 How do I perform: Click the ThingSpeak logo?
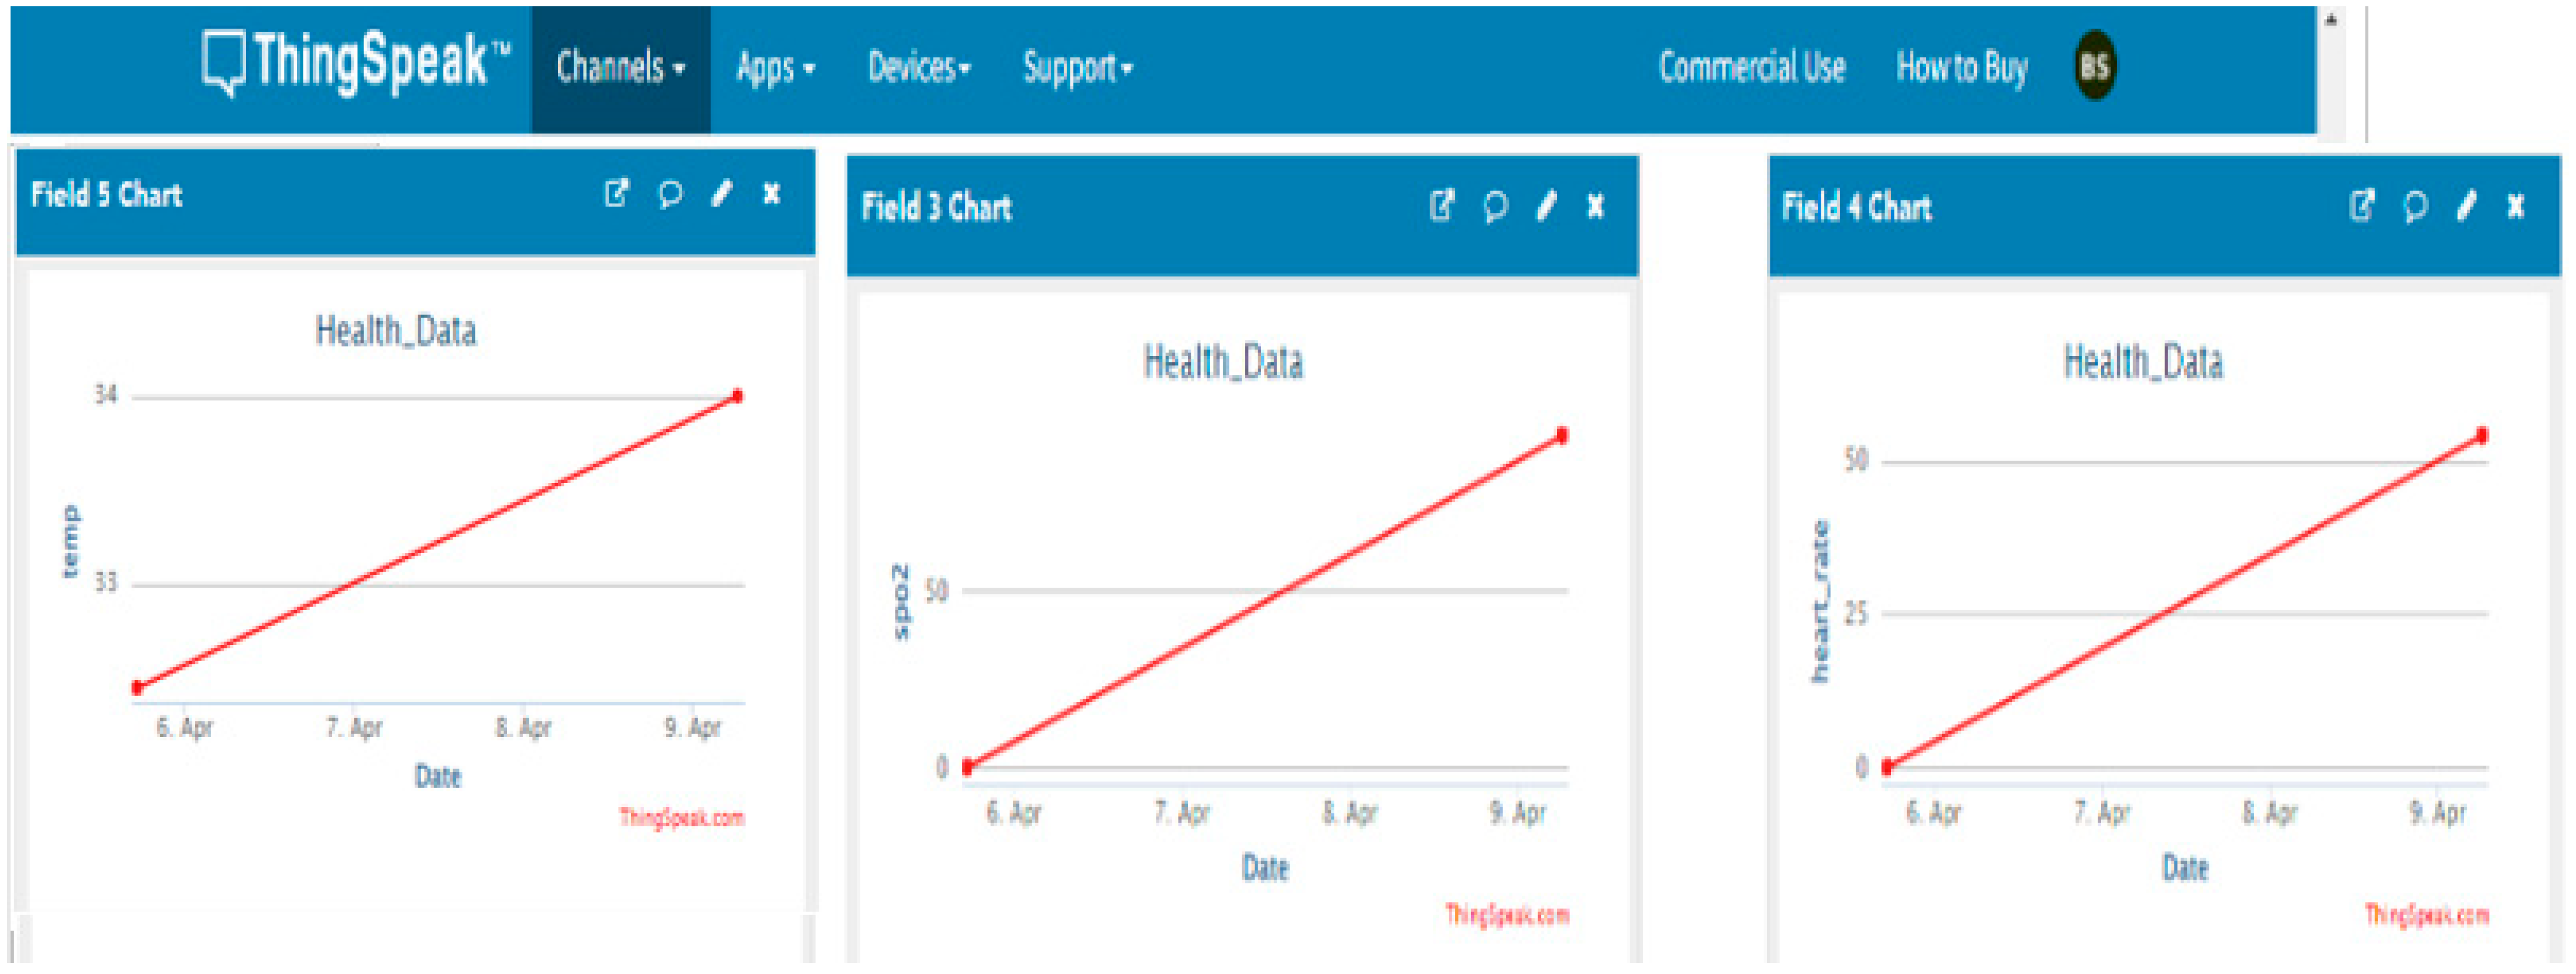coord(355,63)
